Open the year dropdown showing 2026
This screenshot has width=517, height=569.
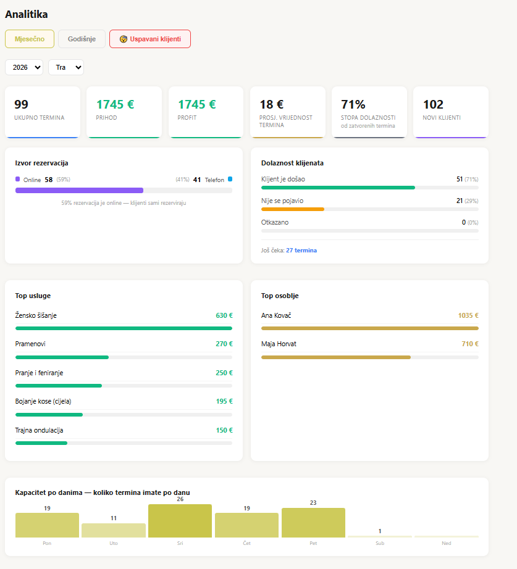tap(24, 67)
